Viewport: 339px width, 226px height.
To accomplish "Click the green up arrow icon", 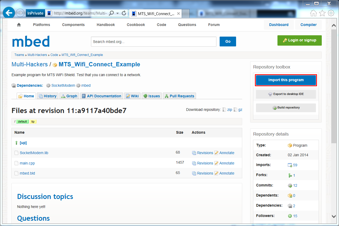I will pos(16,143).
